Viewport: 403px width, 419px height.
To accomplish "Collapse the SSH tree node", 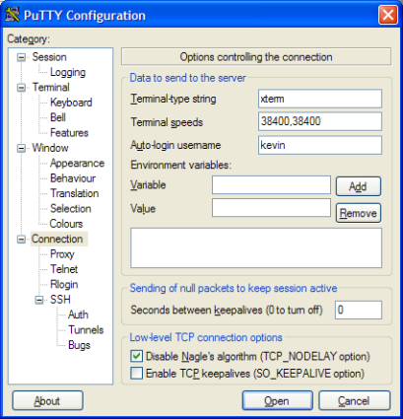I will click(x=39, y=300).
